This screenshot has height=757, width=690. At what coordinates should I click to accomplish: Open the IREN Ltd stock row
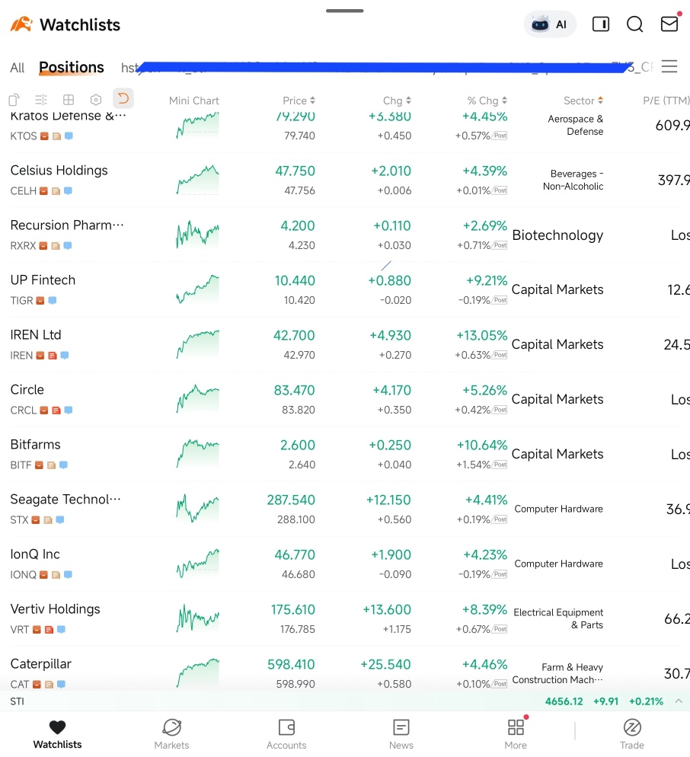point(345,344)
